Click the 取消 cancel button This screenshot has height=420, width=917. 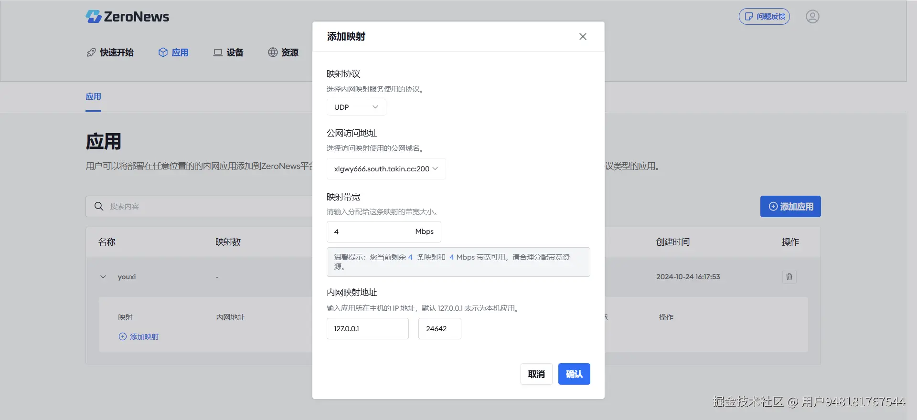point(536,374)
